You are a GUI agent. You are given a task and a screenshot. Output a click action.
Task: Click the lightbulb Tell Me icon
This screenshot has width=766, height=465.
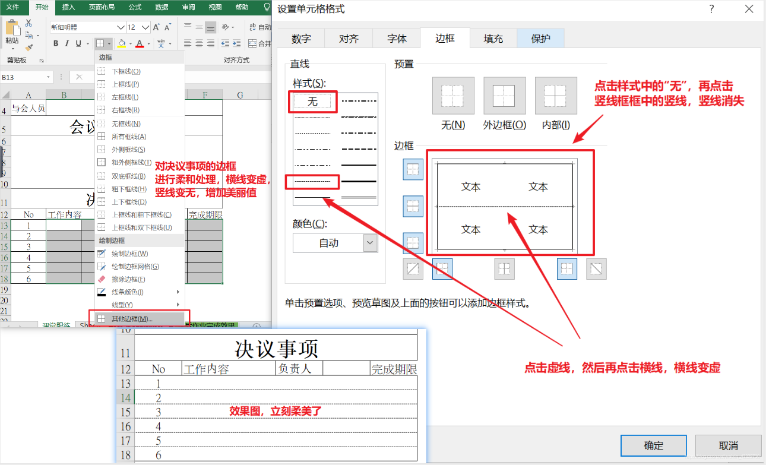point(267,7)
